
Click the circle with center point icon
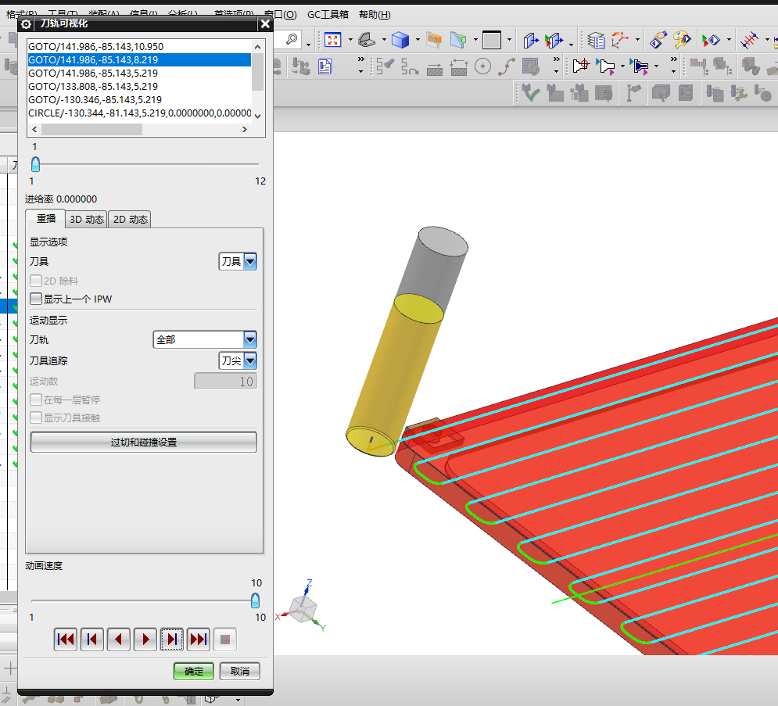(482, 66)
